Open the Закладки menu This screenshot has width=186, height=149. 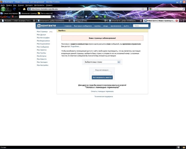(29, 5)
